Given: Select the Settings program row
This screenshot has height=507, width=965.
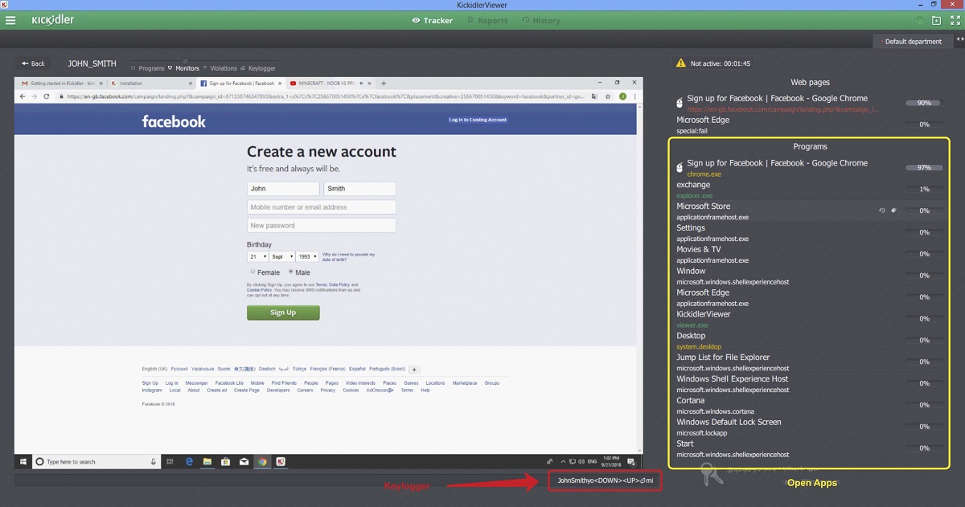Looking at the screenshot, I should 810,232.
